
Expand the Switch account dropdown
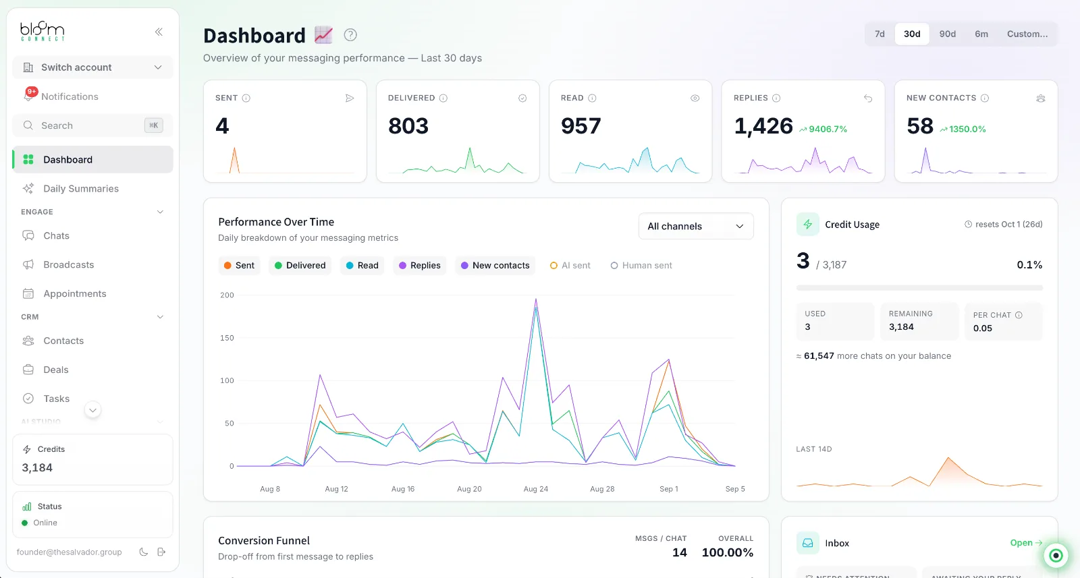click(x=92, y=67)
